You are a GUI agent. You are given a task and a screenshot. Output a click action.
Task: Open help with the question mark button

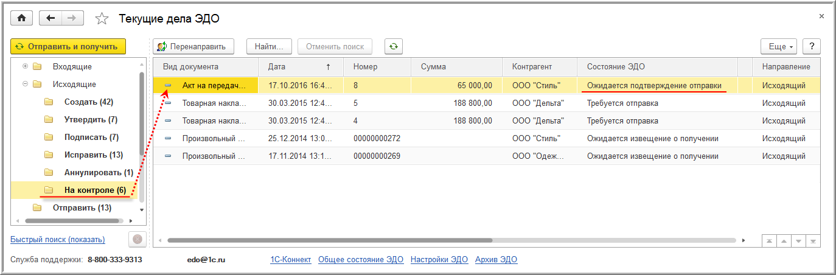[x=811, y=46]
